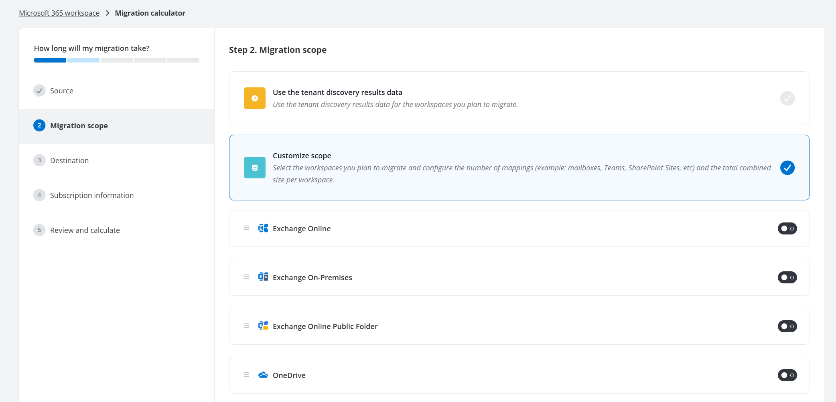Toggle Exchange Online Public Folder on
Screen dimensions: 836x402
(x=787, y=326)
